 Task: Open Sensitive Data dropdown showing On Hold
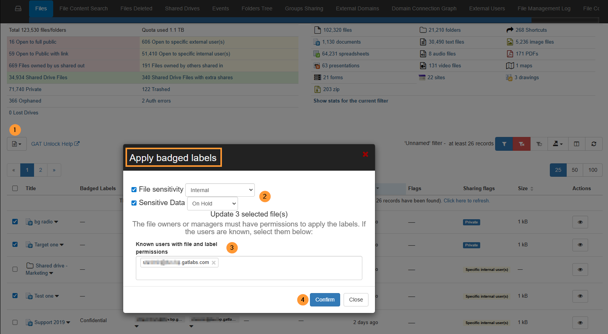point(212,204)
